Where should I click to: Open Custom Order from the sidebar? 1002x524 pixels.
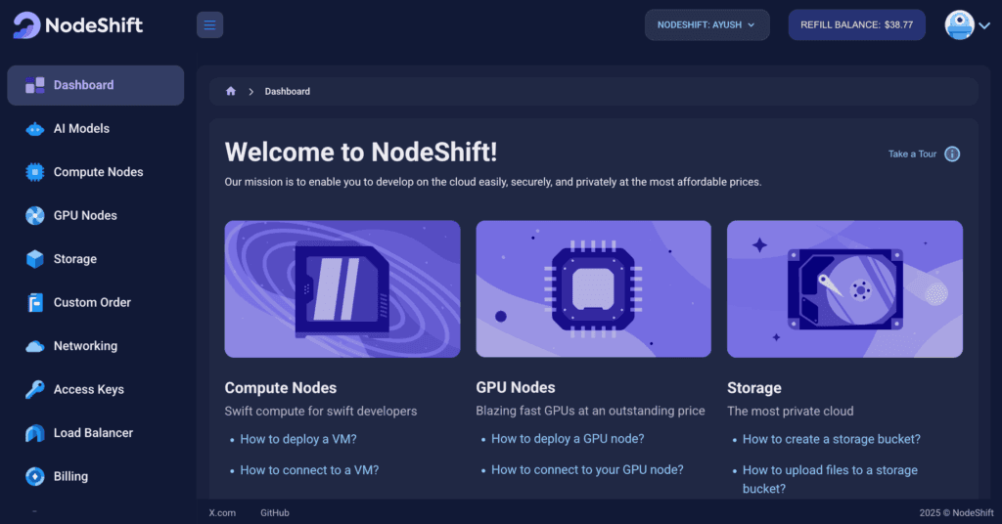coord(92,302)
